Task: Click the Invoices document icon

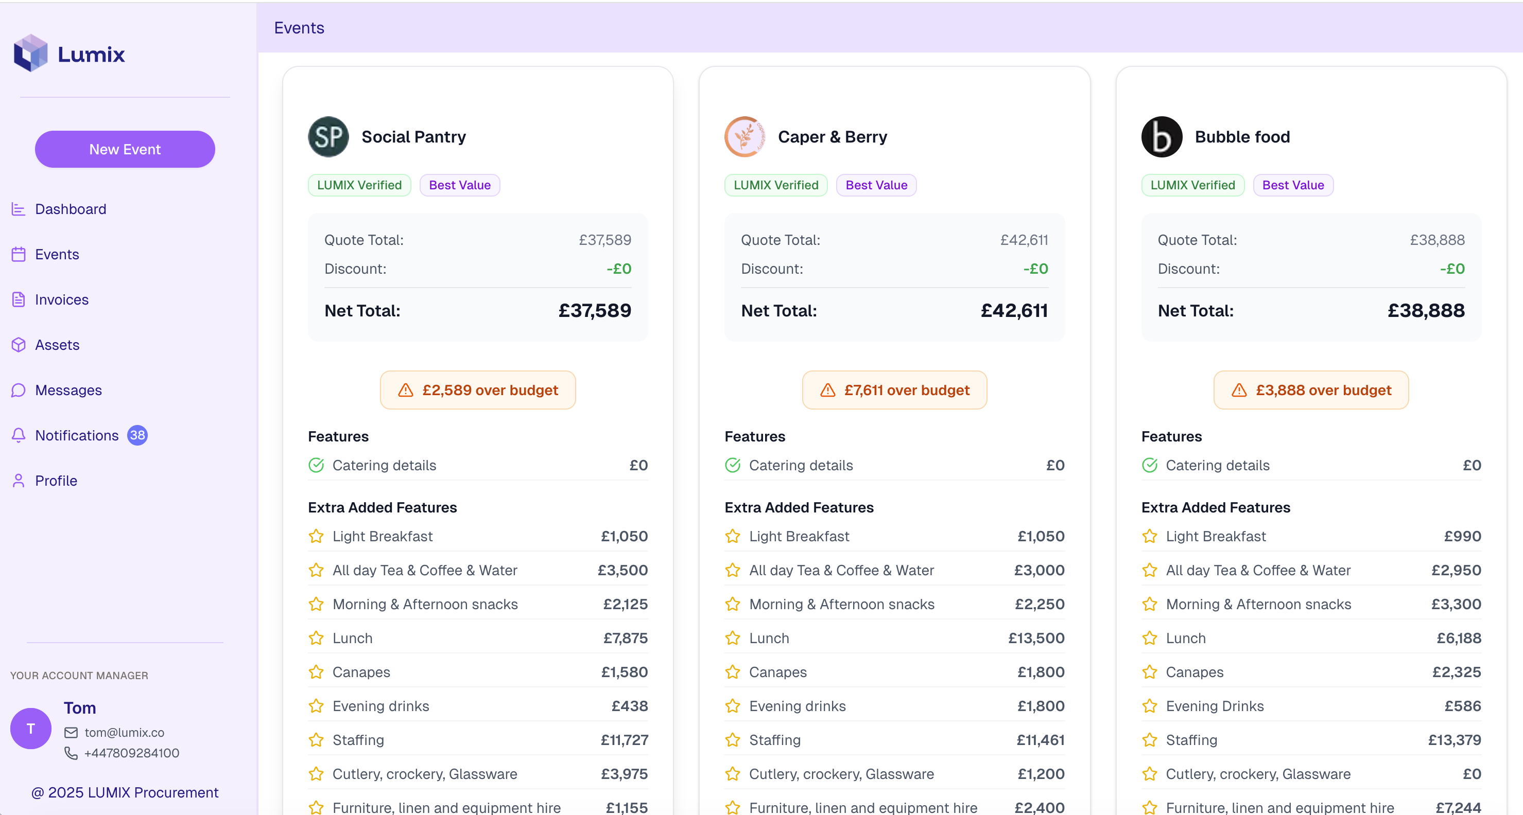Action: [x=19, y=299]
